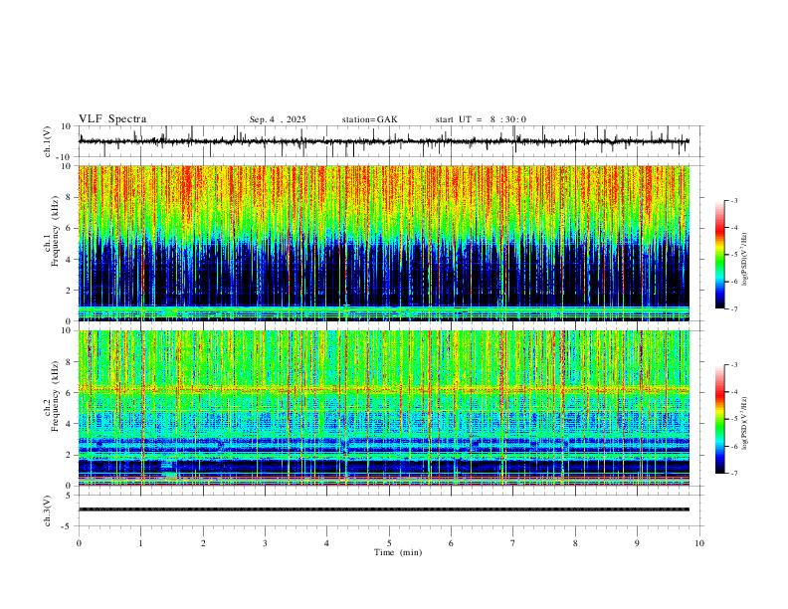Viewport: 788px width, 609px height.
Task: Click the '8' kHz tick on ch.1 axis
Action: click(70, 197)
